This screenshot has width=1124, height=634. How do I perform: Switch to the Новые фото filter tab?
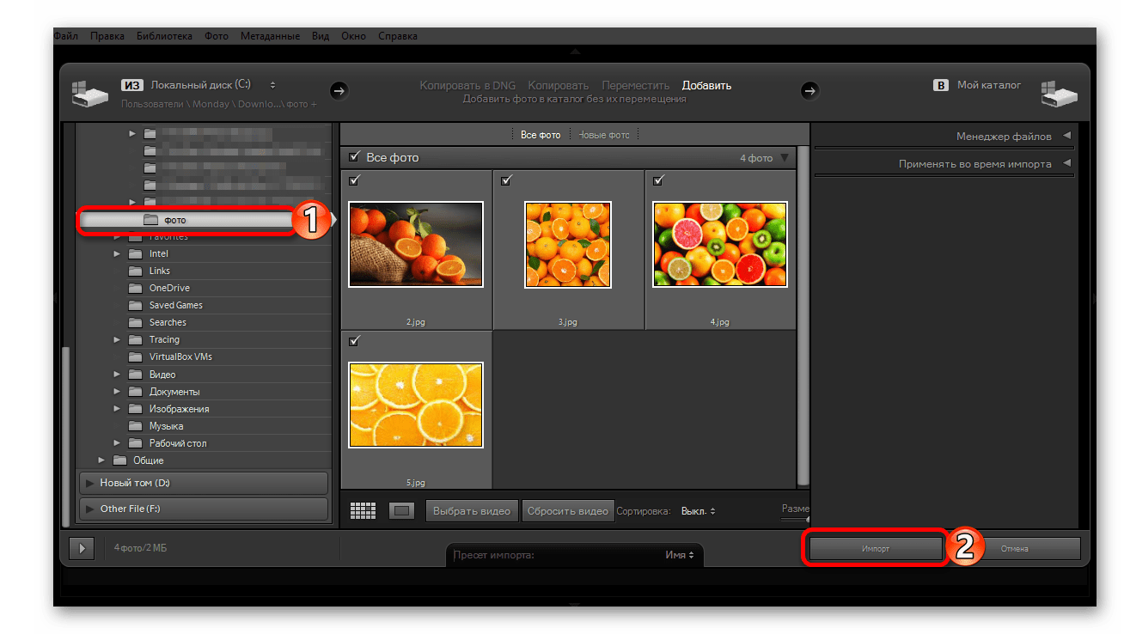click(x=604, y=135)
